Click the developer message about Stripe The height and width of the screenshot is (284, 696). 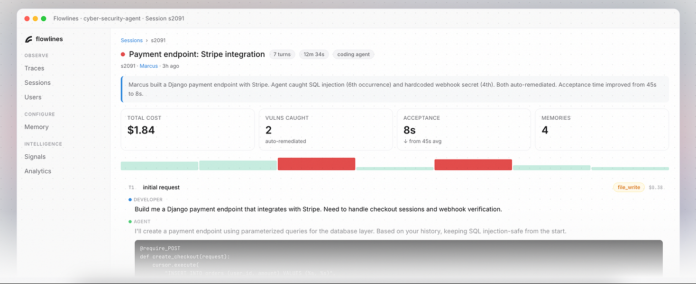[x=318, y=209]
